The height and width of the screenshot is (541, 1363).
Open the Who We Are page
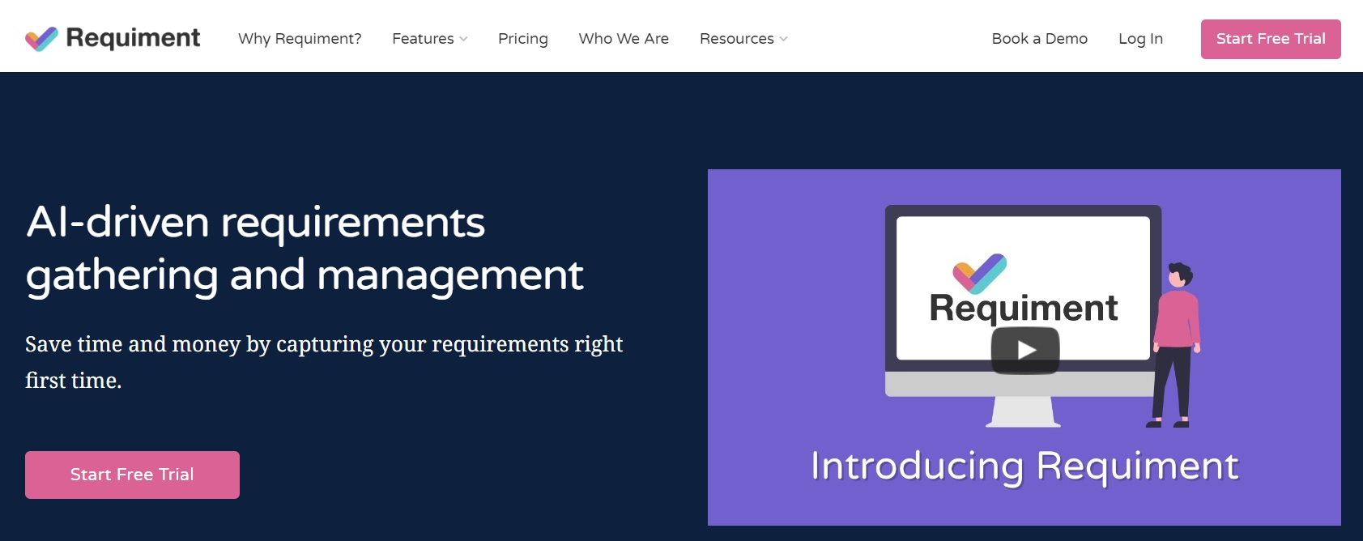tap(624, 39)
